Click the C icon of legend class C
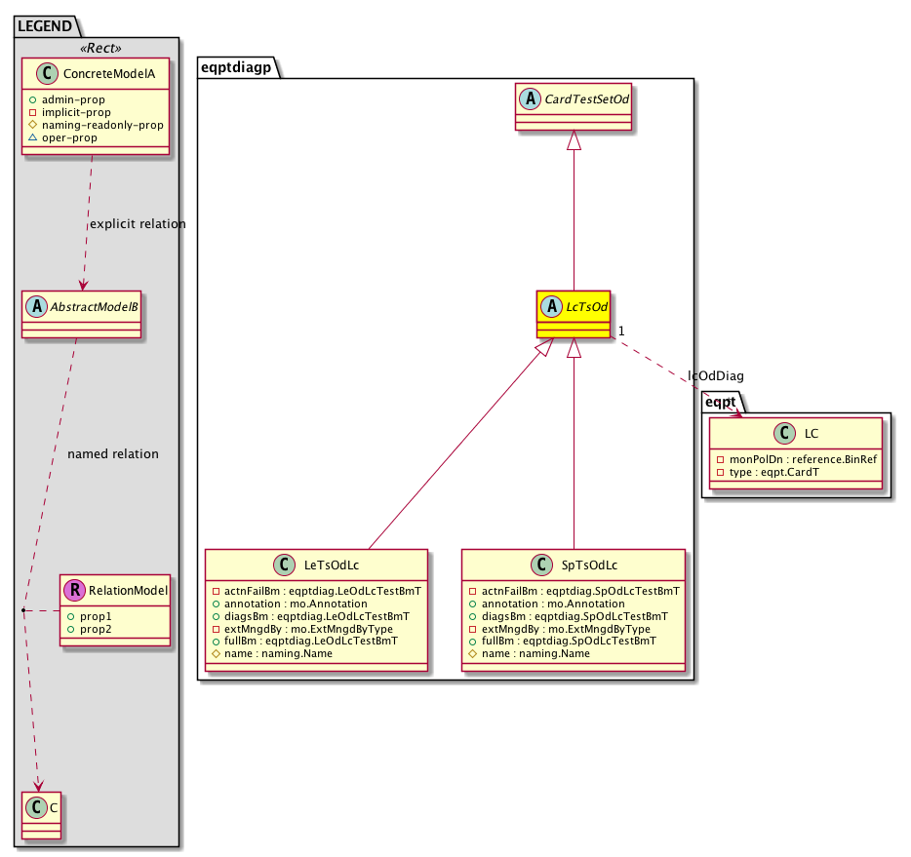This screenshot has width=911, height=857. click(x=36, y=806)
